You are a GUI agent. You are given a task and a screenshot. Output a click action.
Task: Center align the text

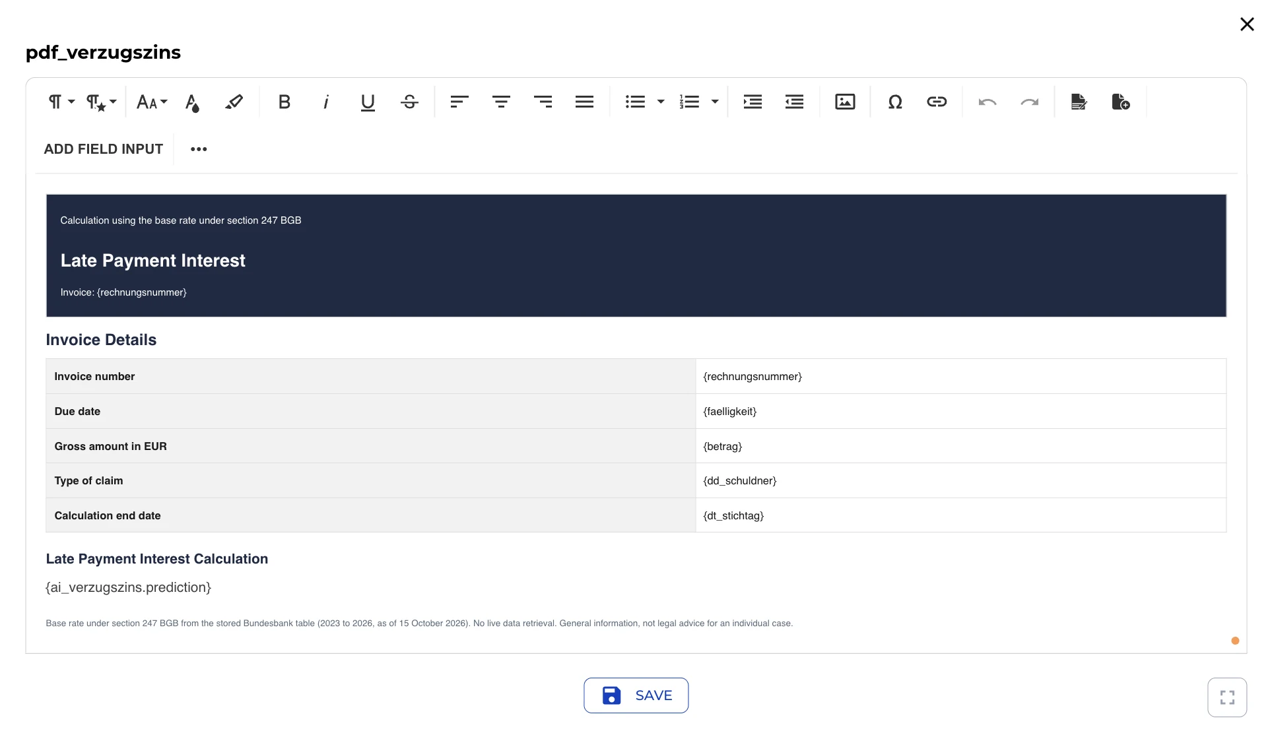tap(501, 102)
